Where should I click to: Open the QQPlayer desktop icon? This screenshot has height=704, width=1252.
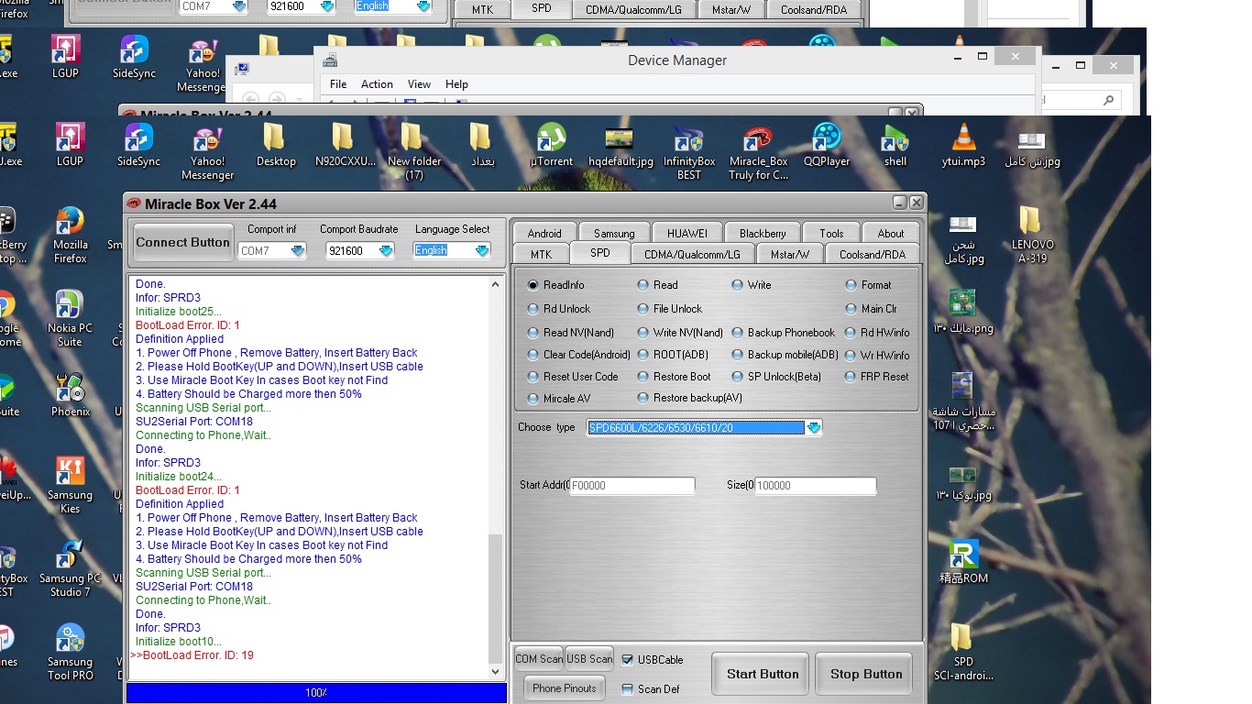click(x=827, y=146)
